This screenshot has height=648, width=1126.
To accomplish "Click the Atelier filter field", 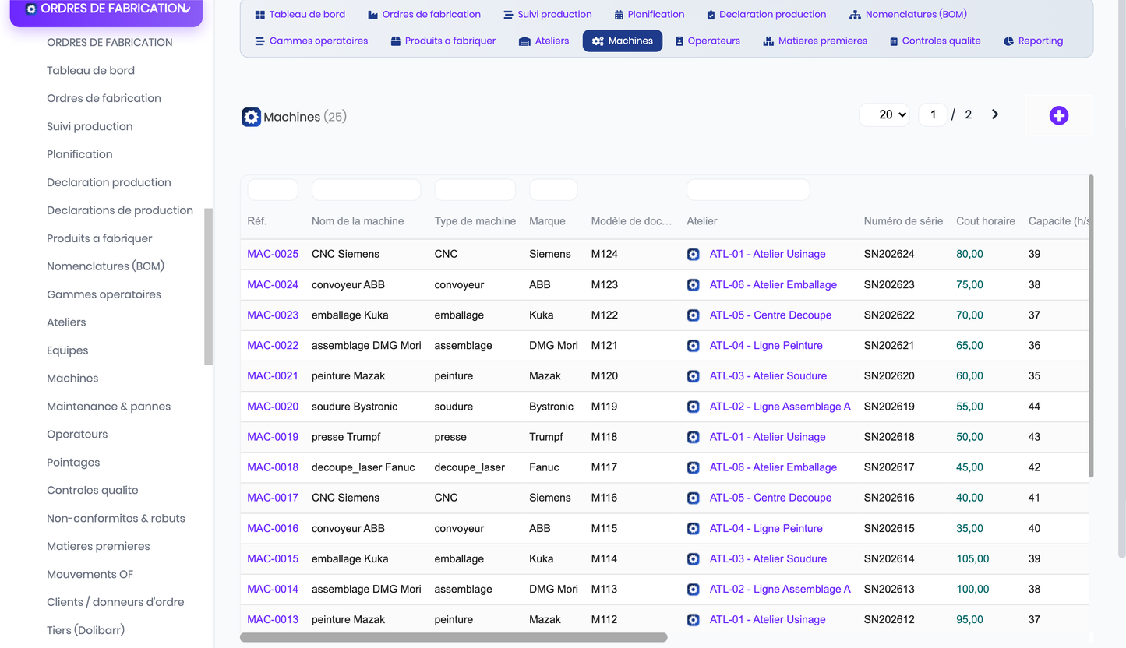I will (x=748, y=189).
